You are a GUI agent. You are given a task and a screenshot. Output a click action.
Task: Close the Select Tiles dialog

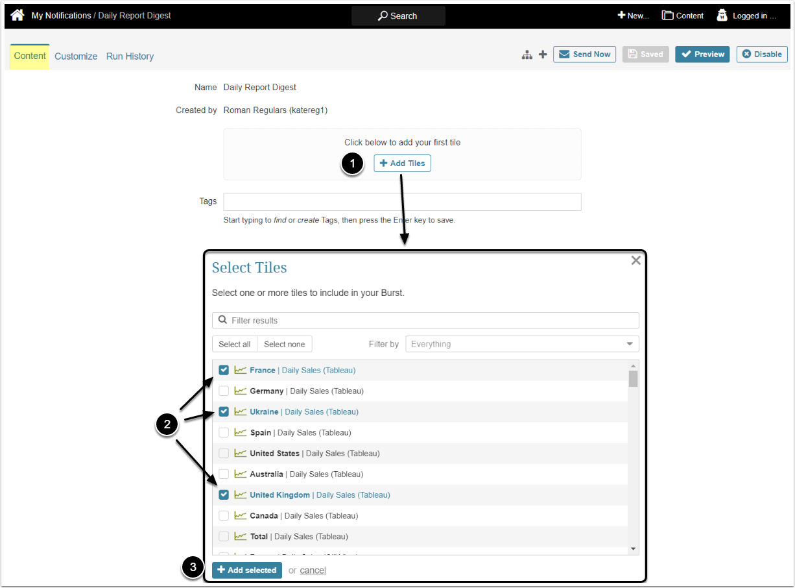click(x=635, y=260)
